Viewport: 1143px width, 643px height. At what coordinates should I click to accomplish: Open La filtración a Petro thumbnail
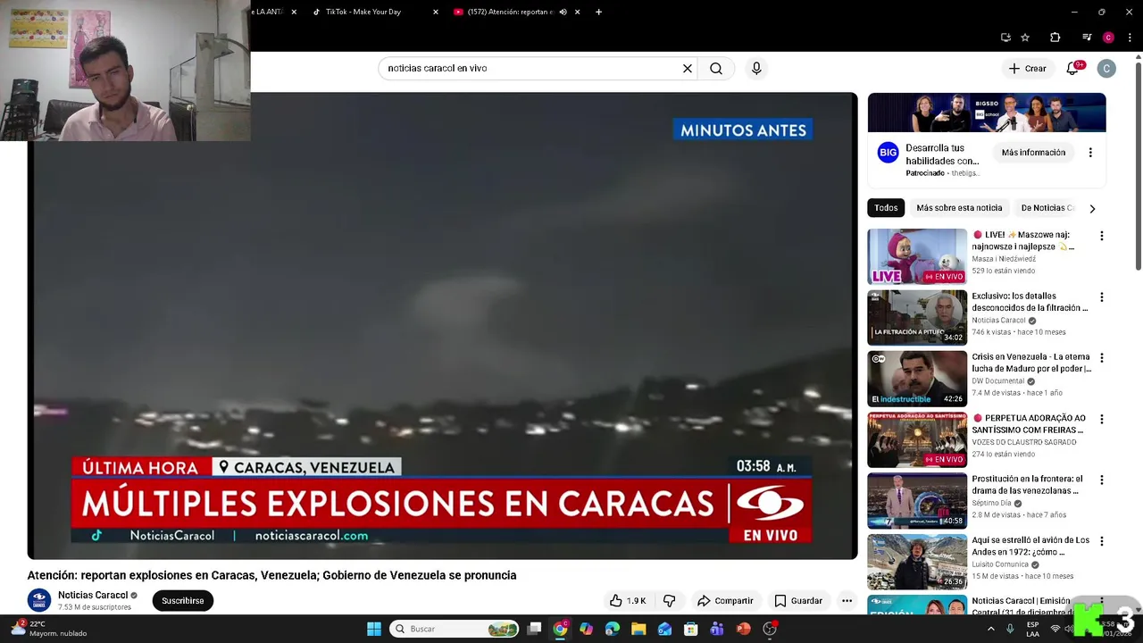point(917,318)
